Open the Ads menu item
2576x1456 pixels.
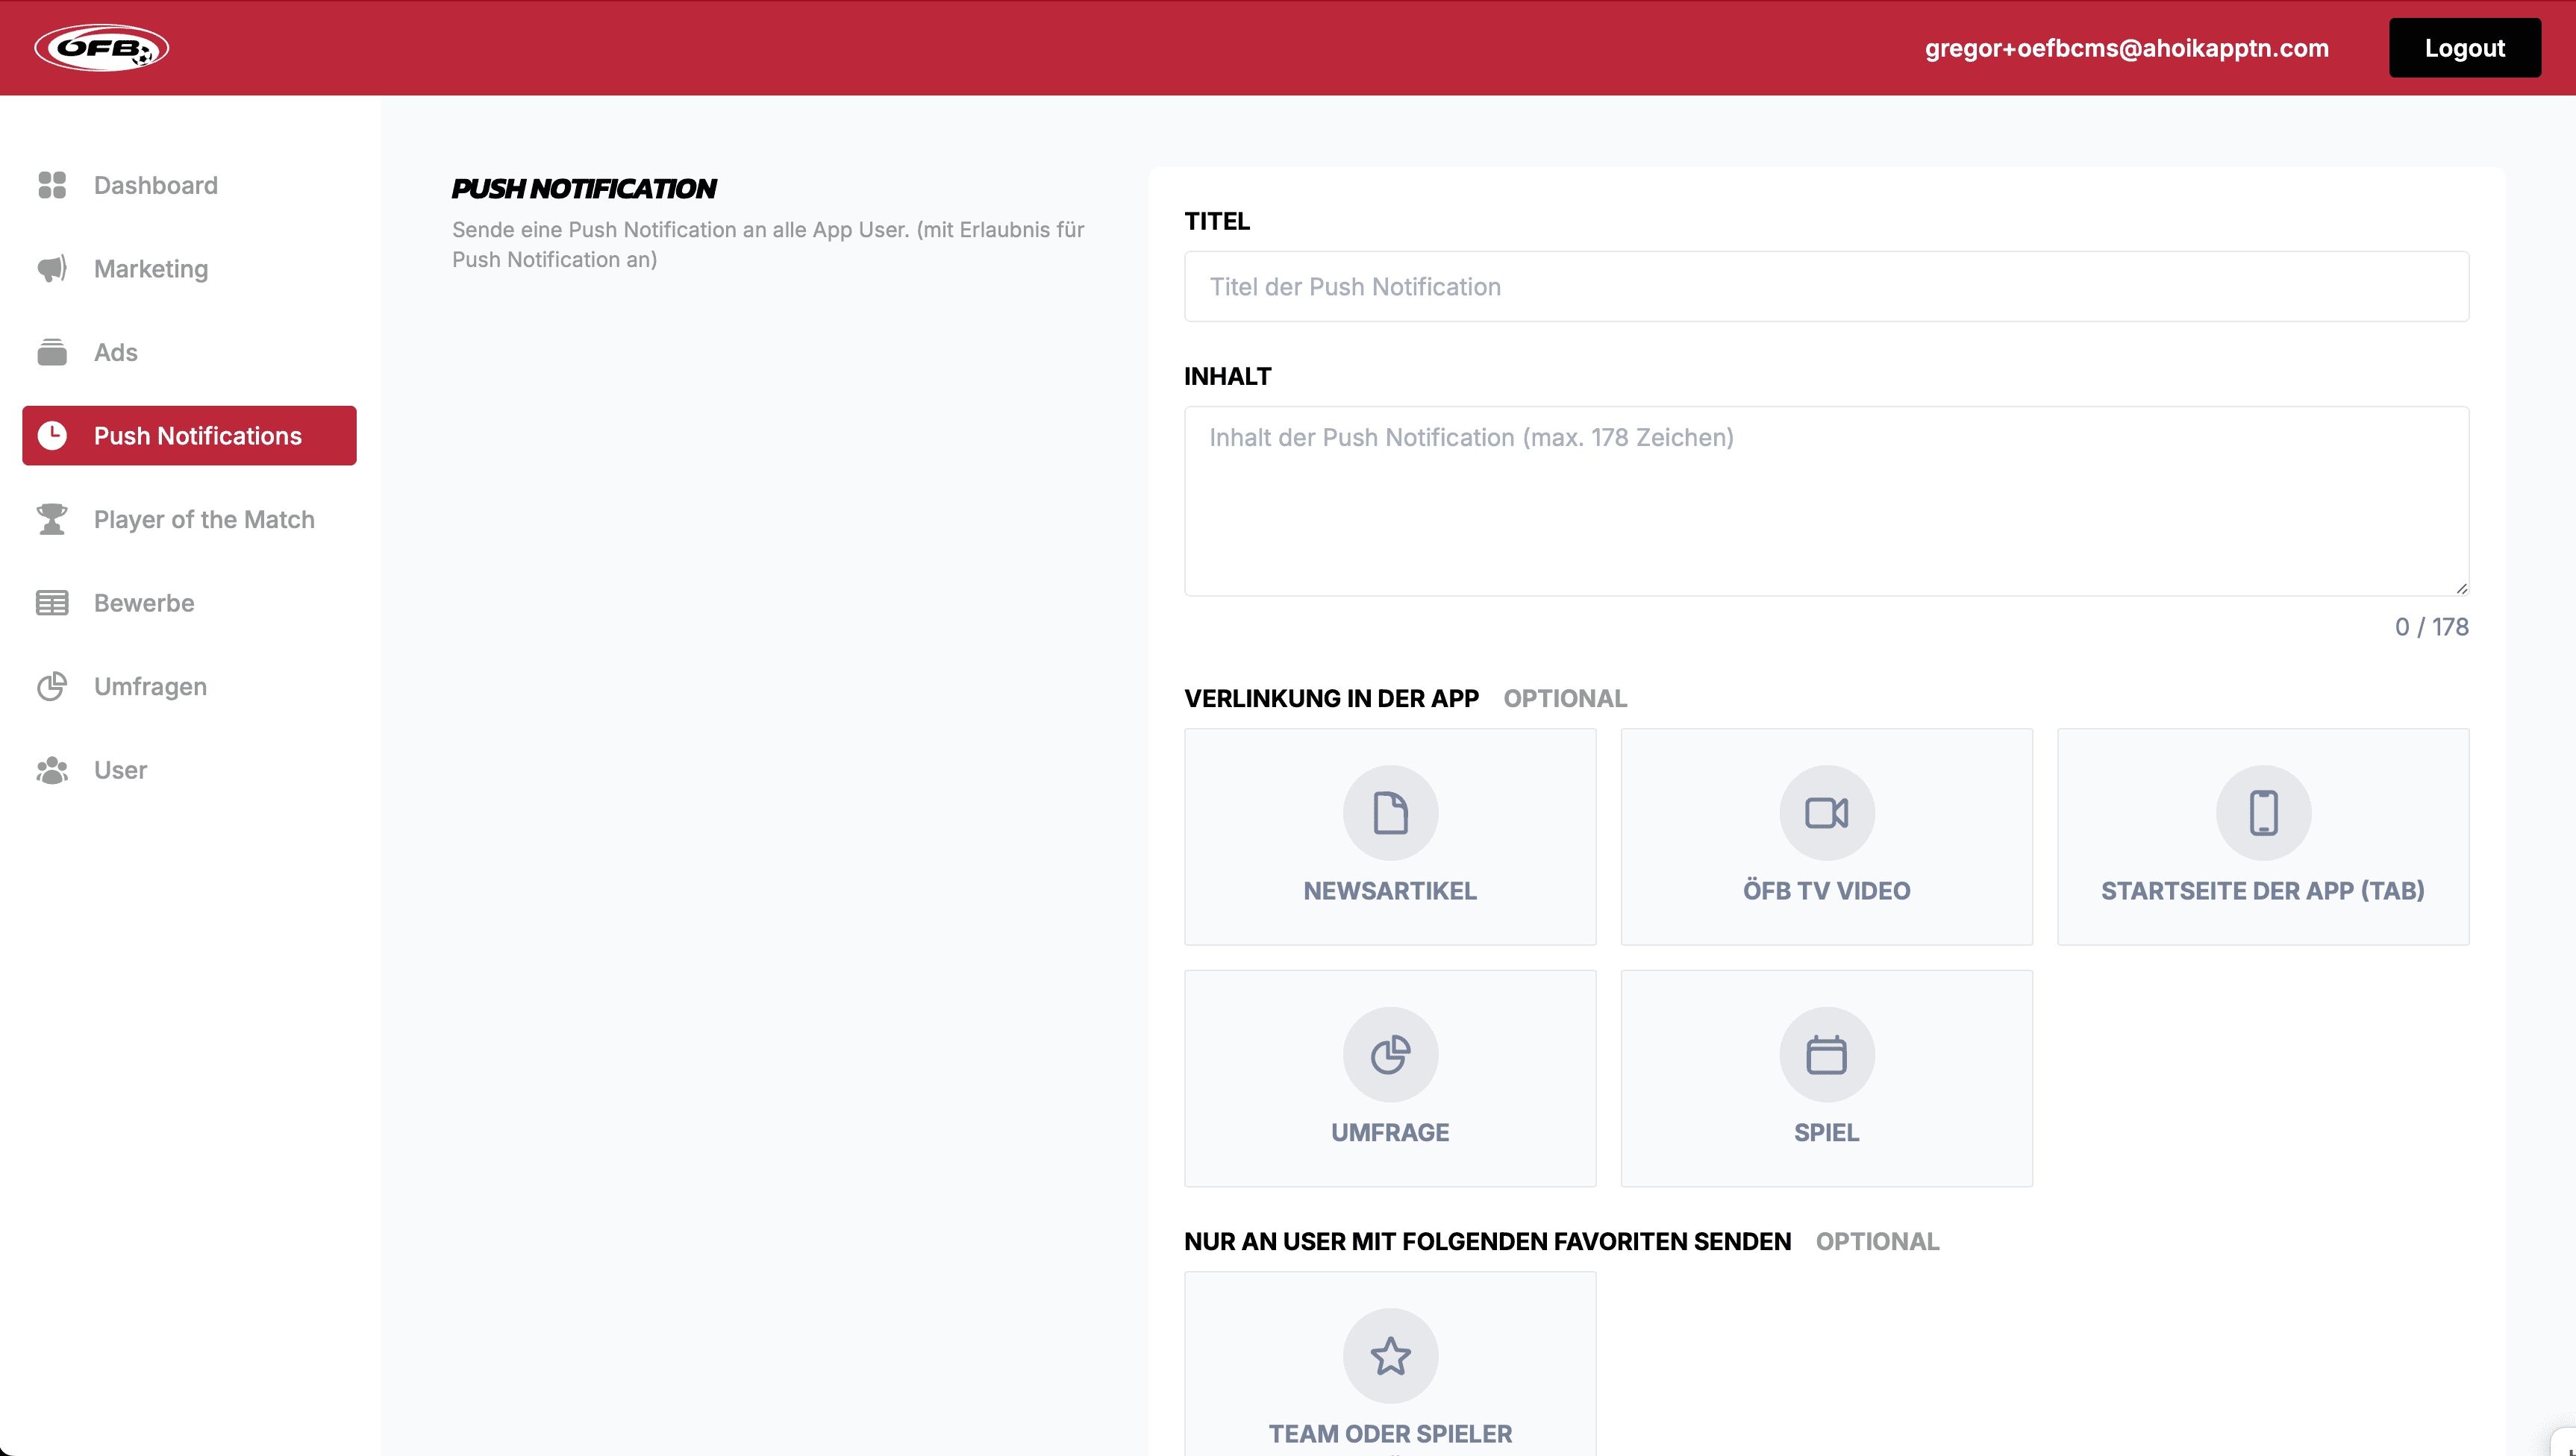click(x=116, y=352)
